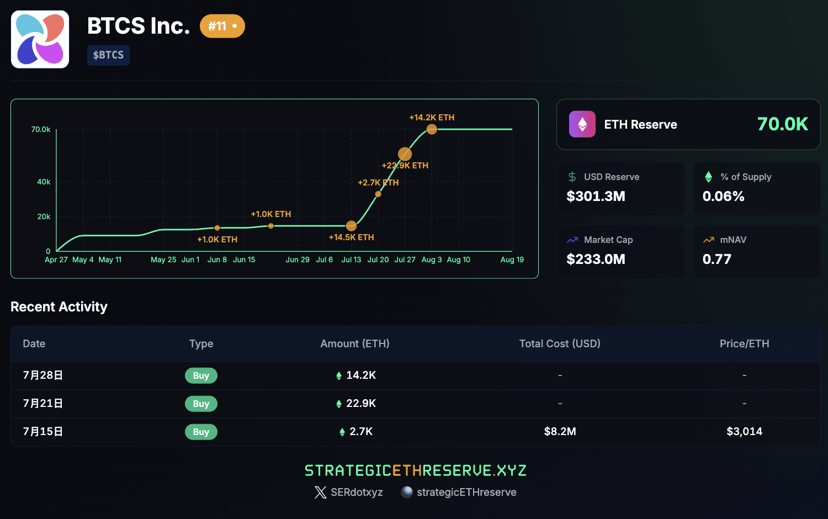Screen dimensions: 828x519
Task: Click the Recent Activity heading
Action: coord(59,307)
